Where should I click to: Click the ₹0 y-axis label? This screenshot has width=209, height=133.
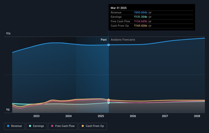[8, 110]
